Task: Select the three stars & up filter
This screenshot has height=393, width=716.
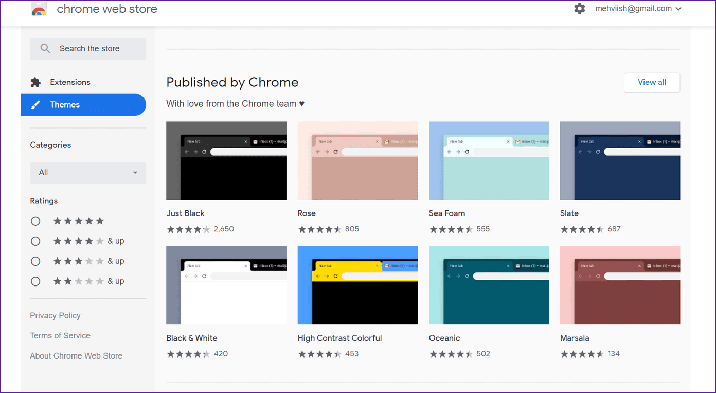Action: (35, 261)
